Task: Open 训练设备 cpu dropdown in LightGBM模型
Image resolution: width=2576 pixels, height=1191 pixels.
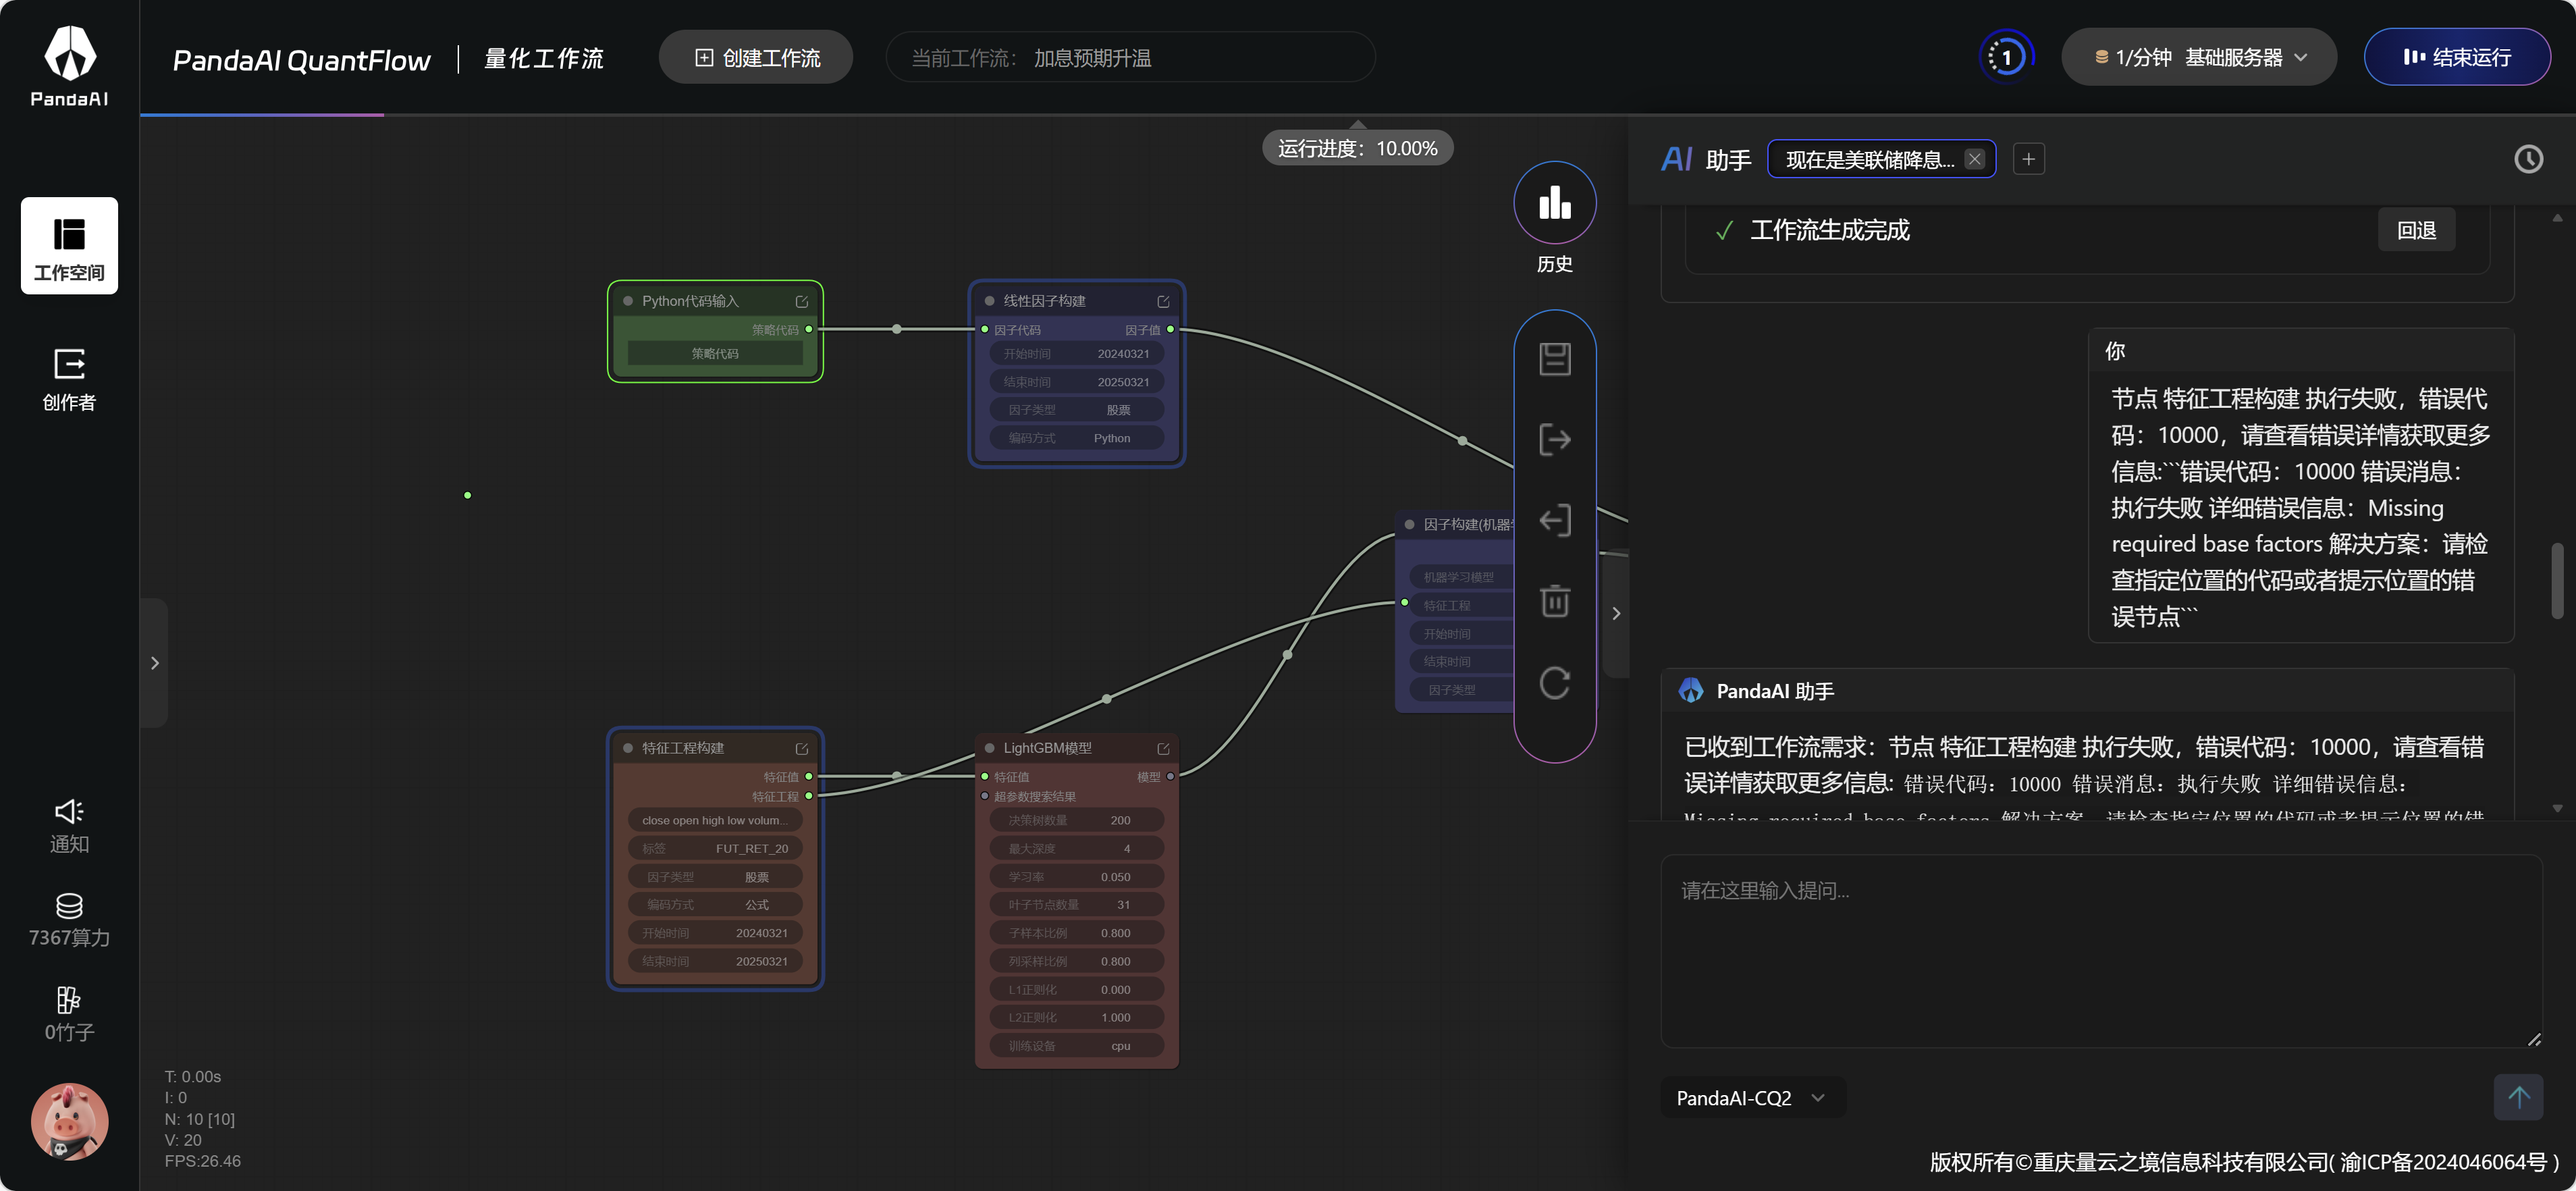Action: [1076, 1046]
